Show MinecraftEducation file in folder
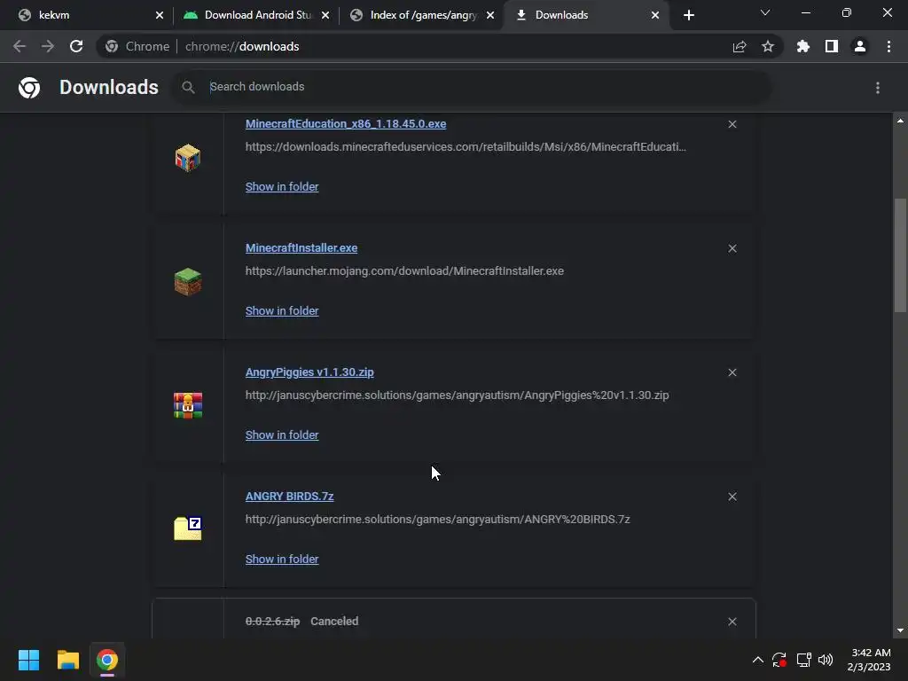 282,186
